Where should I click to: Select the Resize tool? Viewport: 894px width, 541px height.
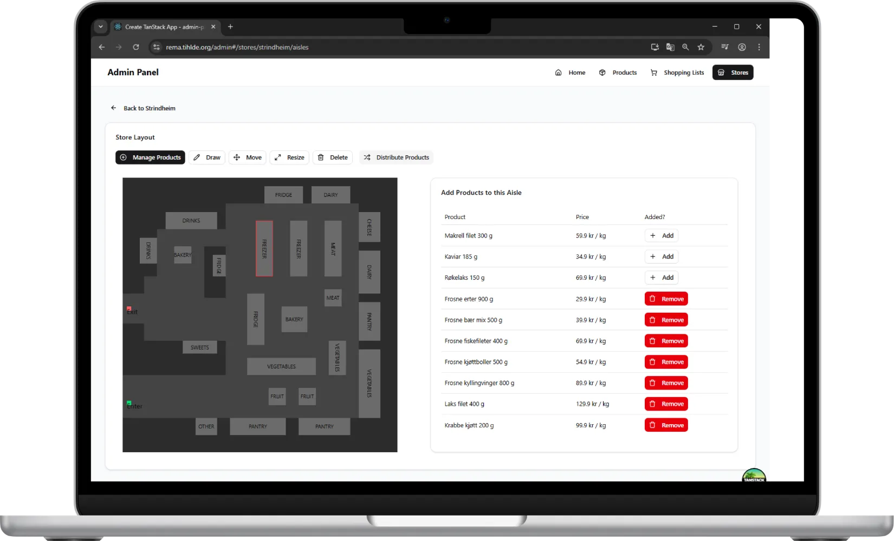[x=289, y=157]
